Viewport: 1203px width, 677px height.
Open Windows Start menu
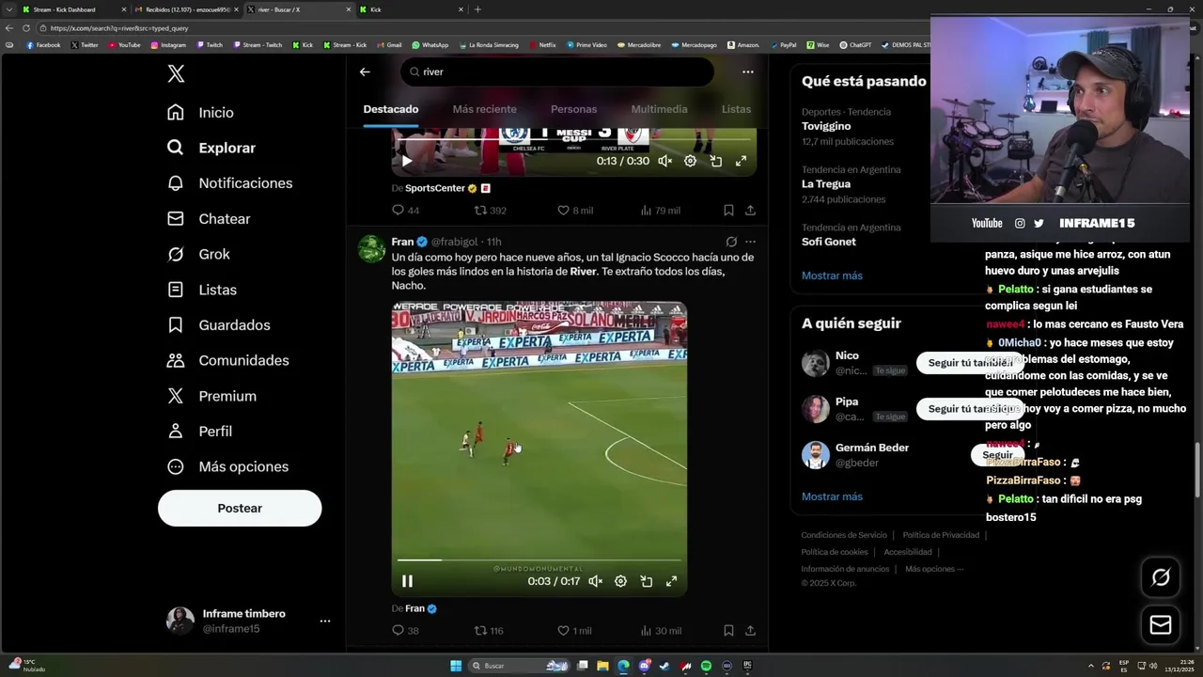(456, 666)
